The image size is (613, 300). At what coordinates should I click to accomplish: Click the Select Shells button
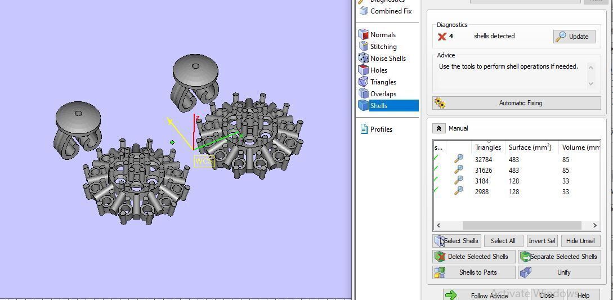pos(458,241)
